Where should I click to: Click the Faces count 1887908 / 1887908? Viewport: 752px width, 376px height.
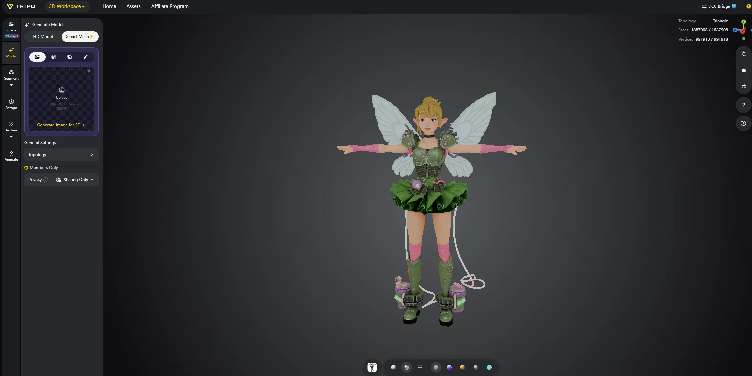(709, 30)
